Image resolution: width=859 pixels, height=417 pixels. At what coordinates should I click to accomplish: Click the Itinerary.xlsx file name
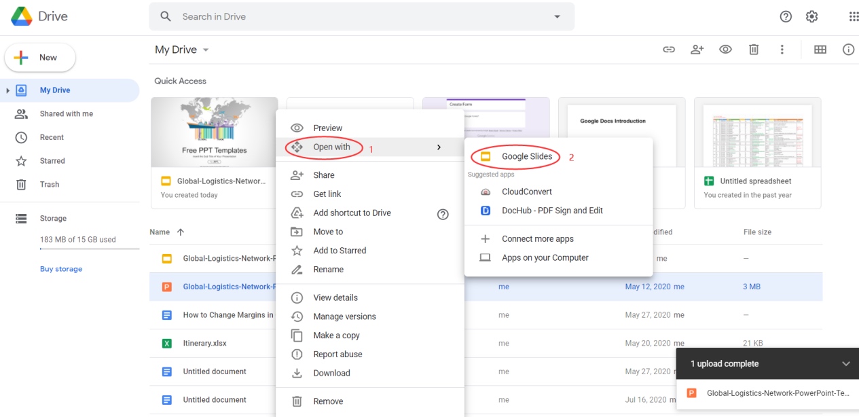[205, 344]
